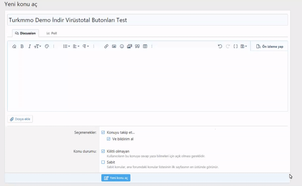Enable the Sabit checkbox

pyautogui.click(x=103, y=162)
